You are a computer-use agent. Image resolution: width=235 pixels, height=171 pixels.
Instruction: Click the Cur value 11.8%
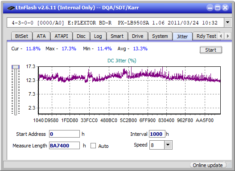point(33,49)
